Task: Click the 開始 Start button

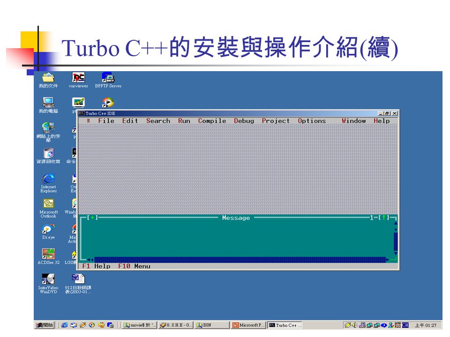Action: click(45, 325)
